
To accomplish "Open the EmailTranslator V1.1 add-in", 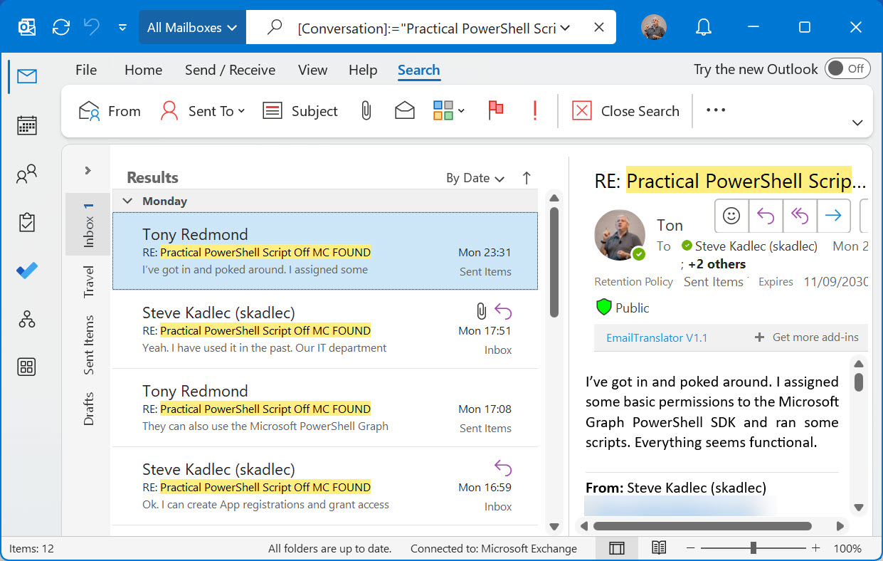I will (657, 337).
